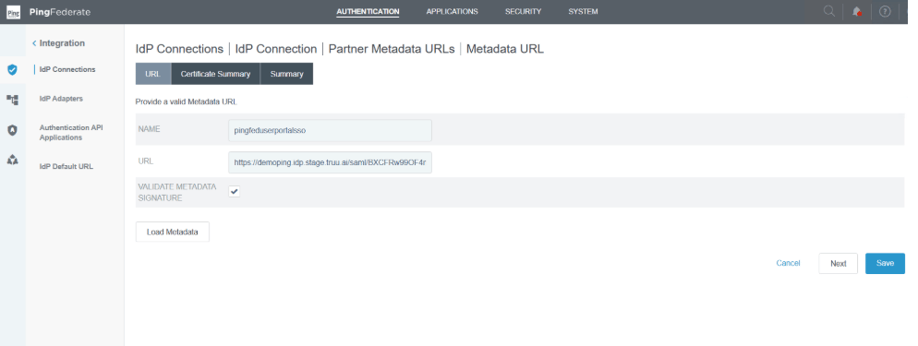
Task: Open the search magnifier icon
Action: tap(829, 11)
